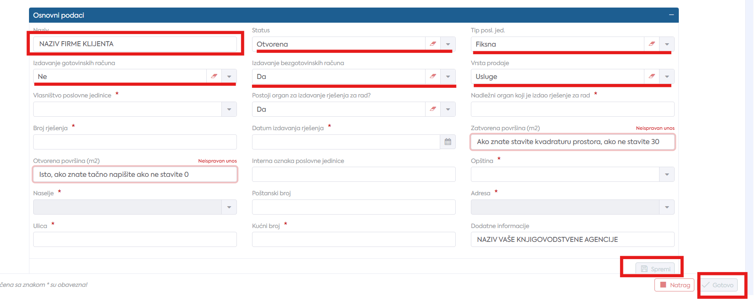Image resolution: width=754 pixels, height=299 pixels.
Task: Clear Tip posl. jed. with eraser icon
Action: pos(652,44)
